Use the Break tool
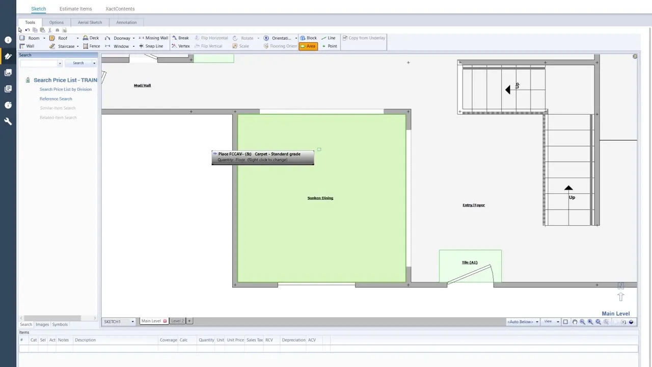 (180, 38)
